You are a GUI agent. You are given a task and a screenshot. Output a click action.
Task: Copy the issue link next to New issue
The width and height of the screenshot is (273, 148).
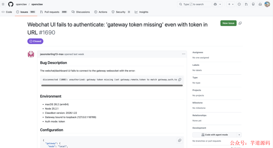click(x=240, y=23)
